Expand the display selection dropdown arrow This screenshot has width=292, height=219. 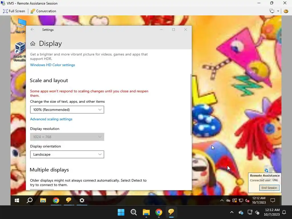(x=278, y=11)
